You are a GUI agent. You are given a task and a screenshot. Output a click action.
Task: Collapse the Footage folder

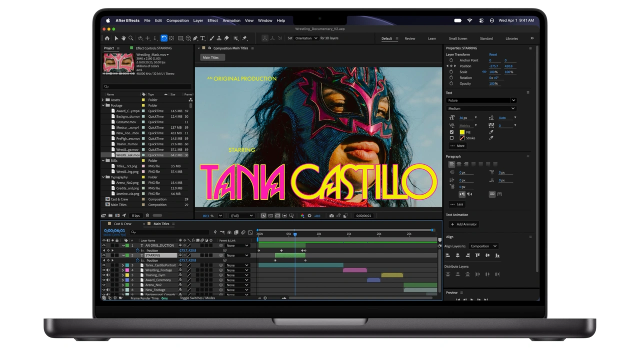click(103, 105)
